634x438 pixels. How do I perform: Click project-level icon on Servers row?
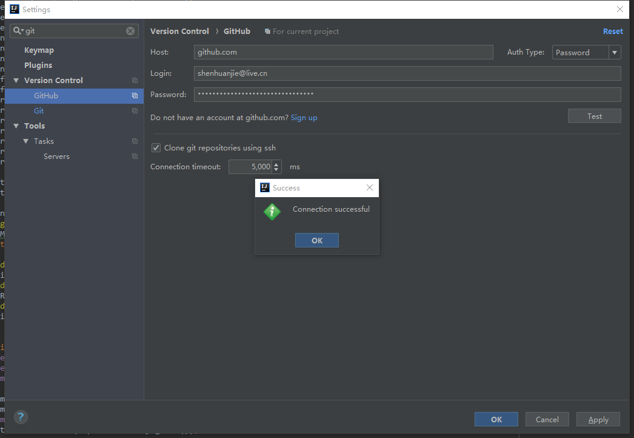[135, 157]
